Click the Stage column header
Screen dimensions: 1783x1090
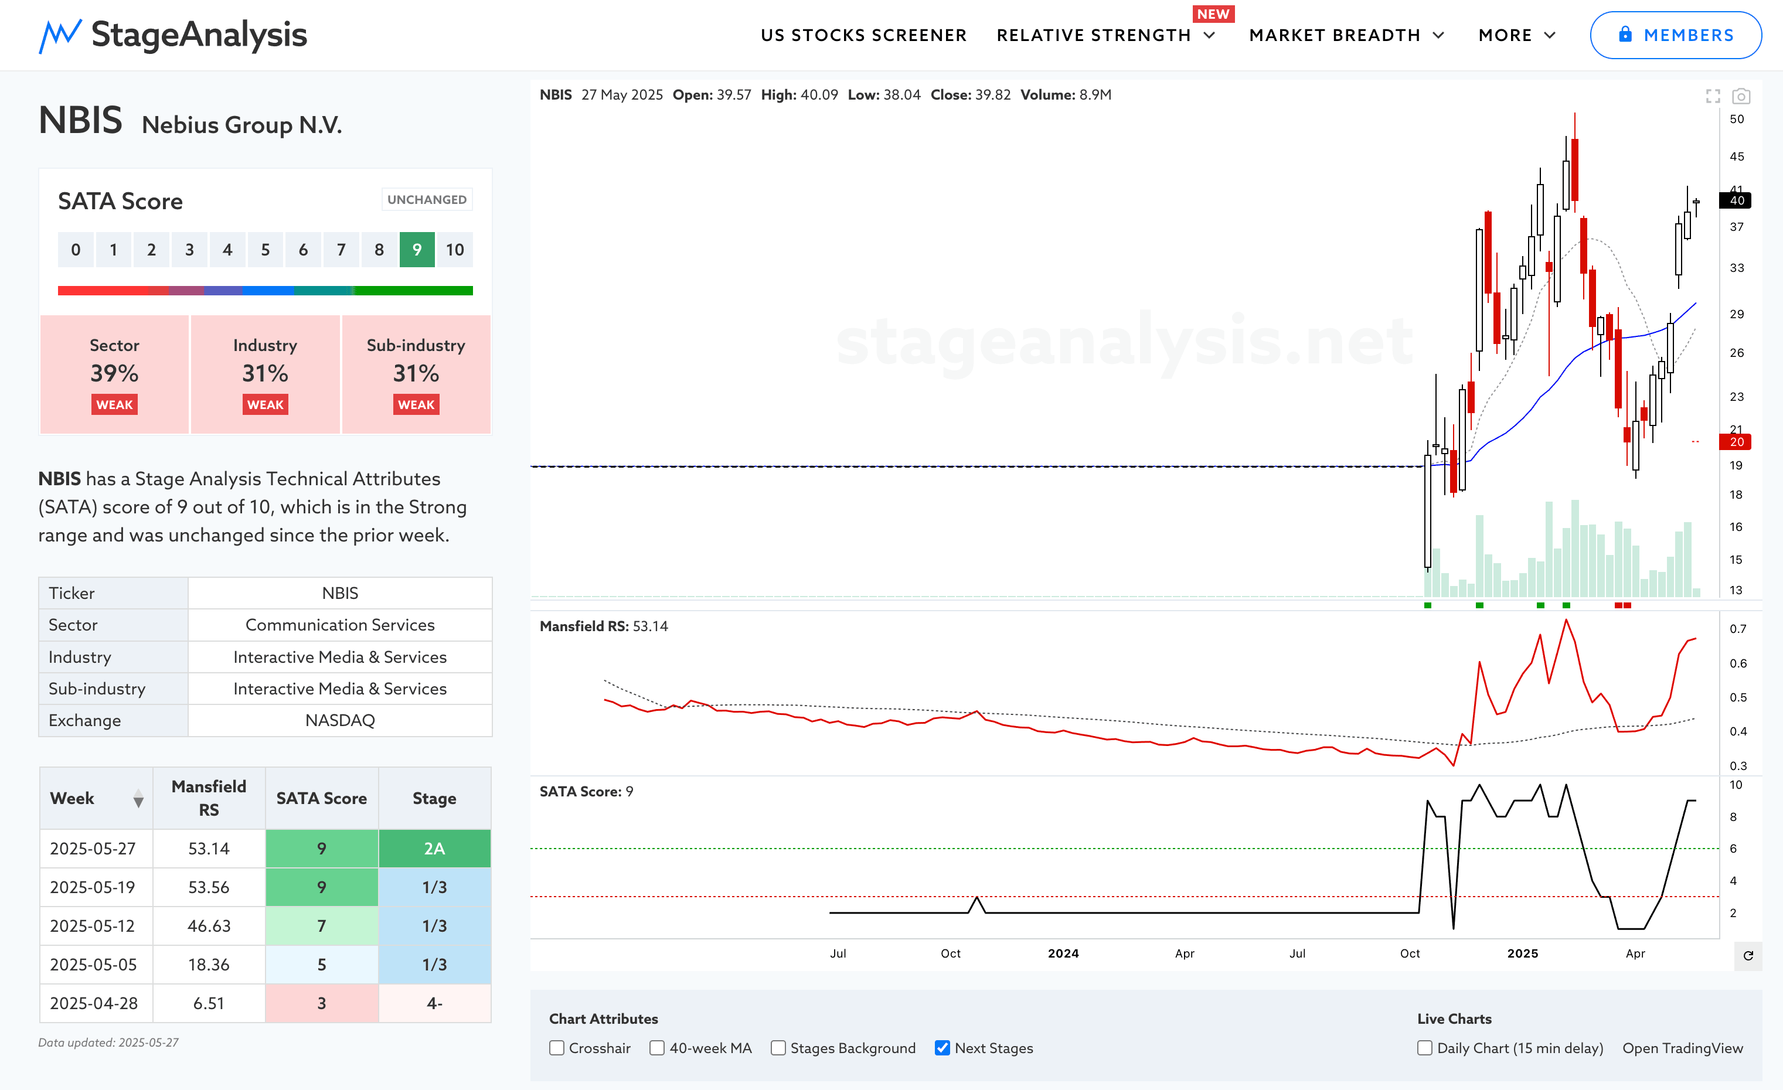[x=434, y=798]
